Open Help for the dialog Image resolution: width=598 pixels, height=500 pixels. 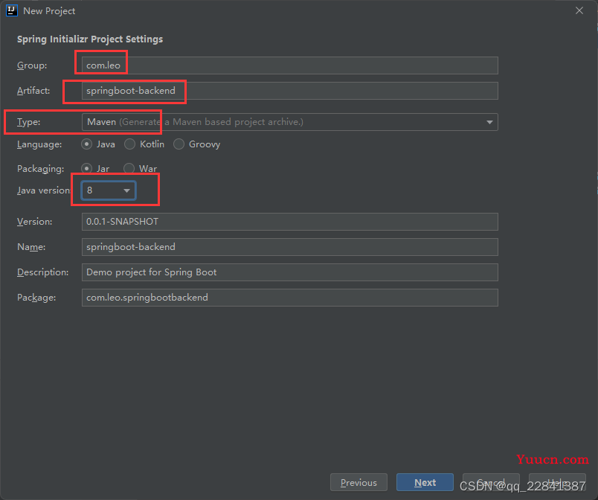[557, 483]
